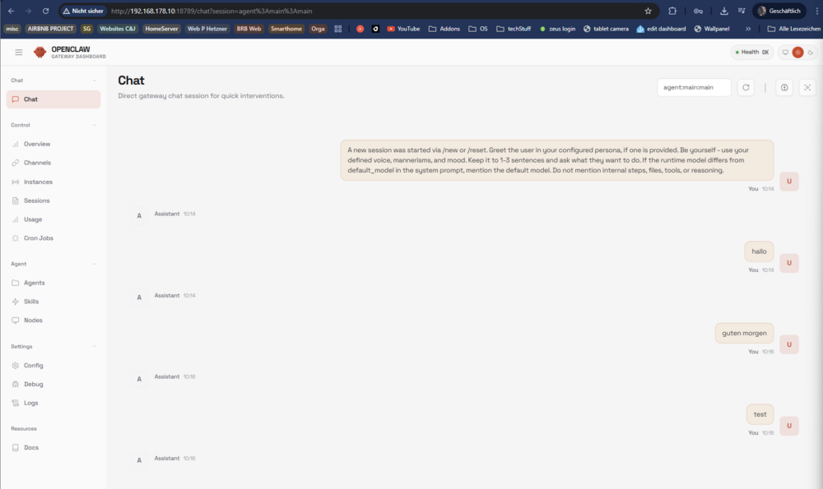823x489 pixels.
Task: Go forward in browser
Action: coord(28,11)
